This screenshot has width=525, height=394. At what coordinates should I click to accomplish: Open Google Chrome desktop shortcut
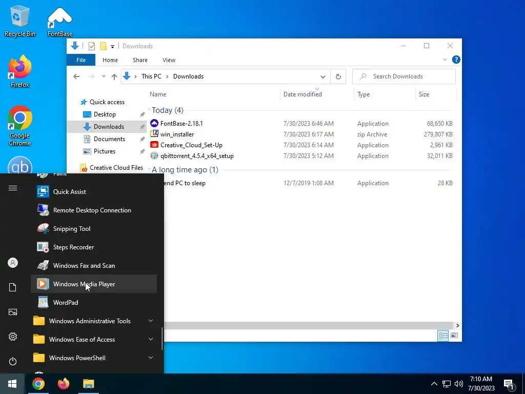(x=20, y=126)
